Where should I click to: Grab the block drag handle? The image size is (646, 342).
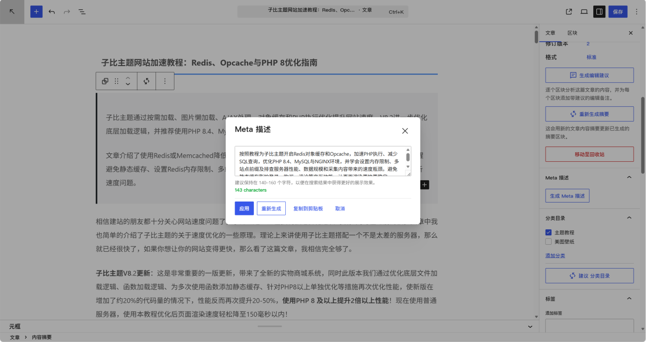click(117, 81)
